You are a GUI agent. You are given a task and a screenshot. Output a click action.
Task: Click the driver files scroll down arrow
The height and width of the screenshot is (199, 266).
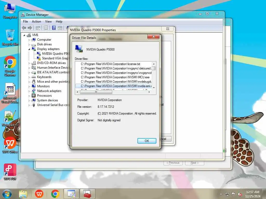154,88
